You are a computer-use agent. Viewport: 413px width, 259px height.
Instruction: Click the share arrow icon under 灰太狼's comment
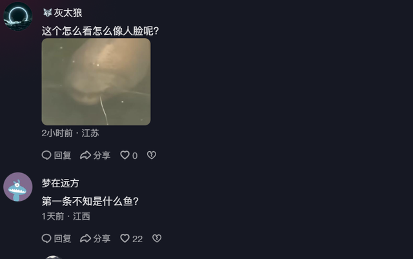85,155
